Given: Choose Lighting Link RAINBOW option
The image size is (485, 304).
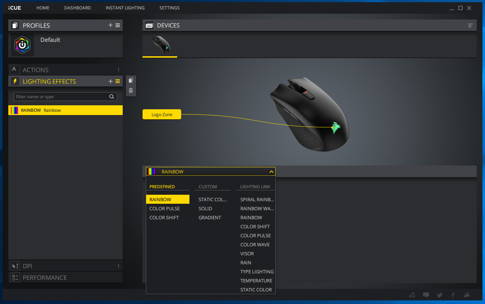Looking at the screenshot, I should 251,217.
